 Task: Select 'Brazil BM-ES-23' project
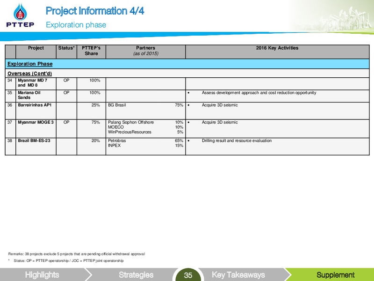[x=34, y=140]
